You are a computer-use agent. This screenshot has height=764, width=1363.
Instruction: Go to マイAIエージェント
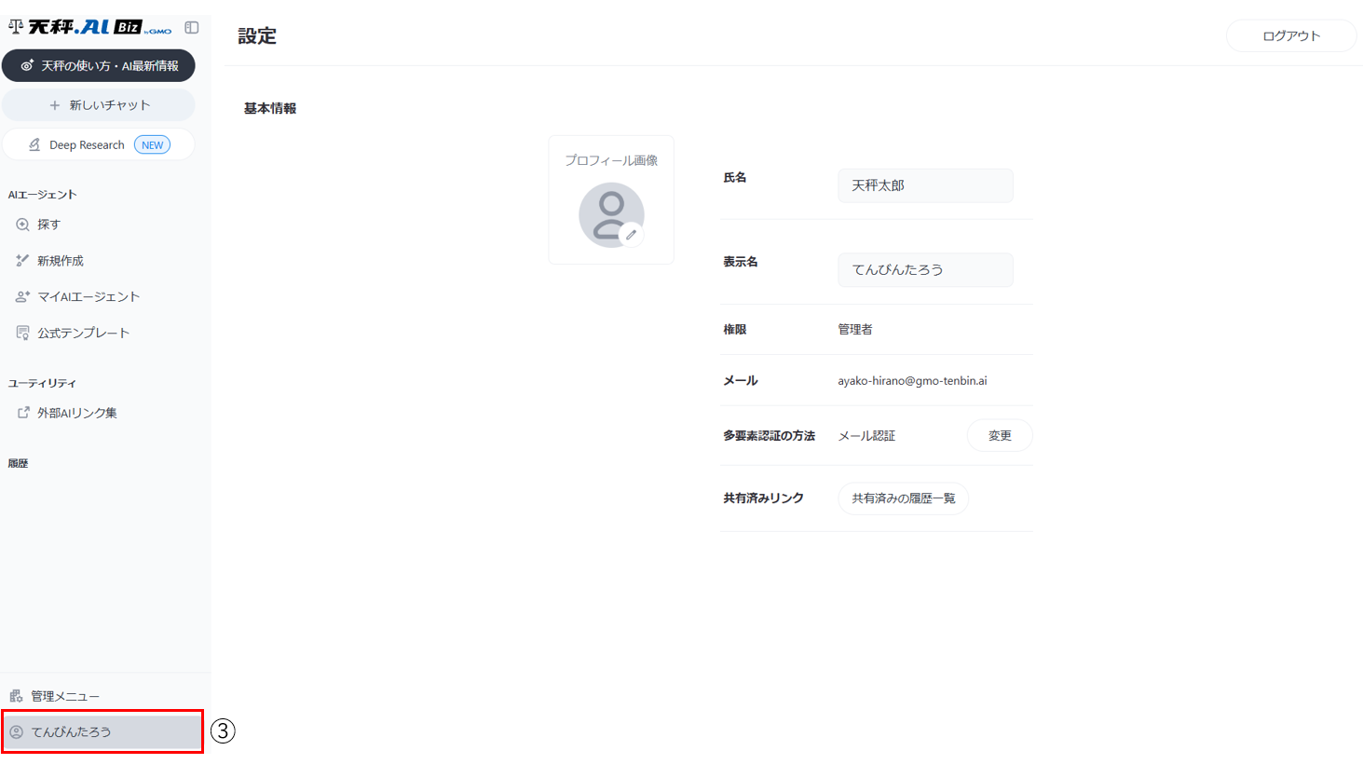[88, 297]
